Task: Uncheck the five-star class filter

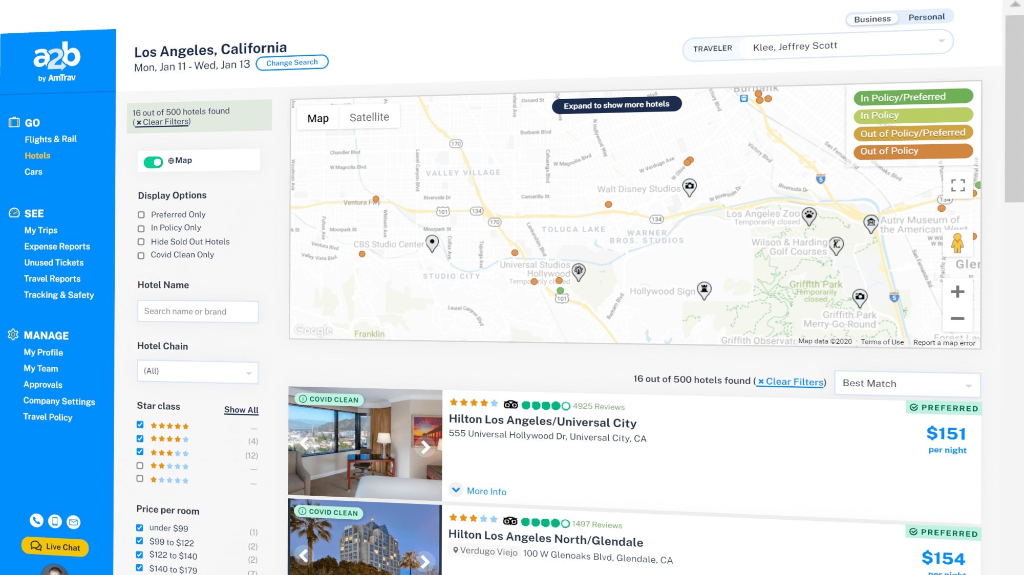Action: click(x=140, y=425)
